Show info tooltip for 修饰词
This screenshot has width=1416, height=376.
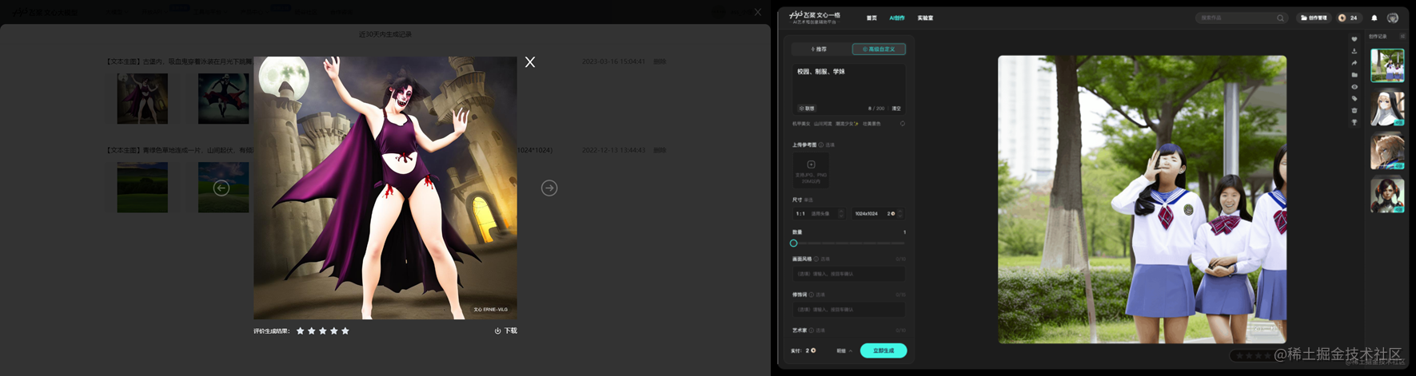(812, 295)
